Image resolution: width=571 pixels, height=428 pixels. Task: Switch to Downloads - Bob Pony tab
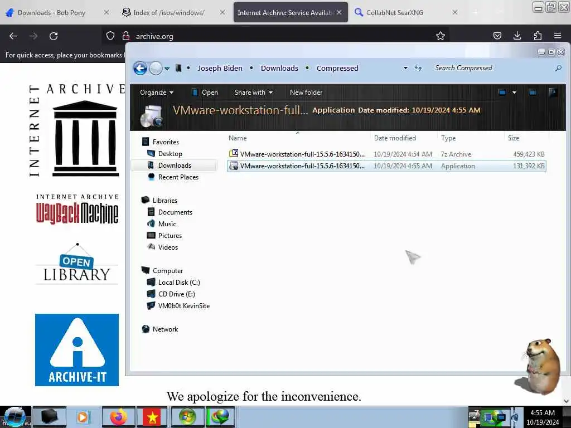[x=51, y=12]
